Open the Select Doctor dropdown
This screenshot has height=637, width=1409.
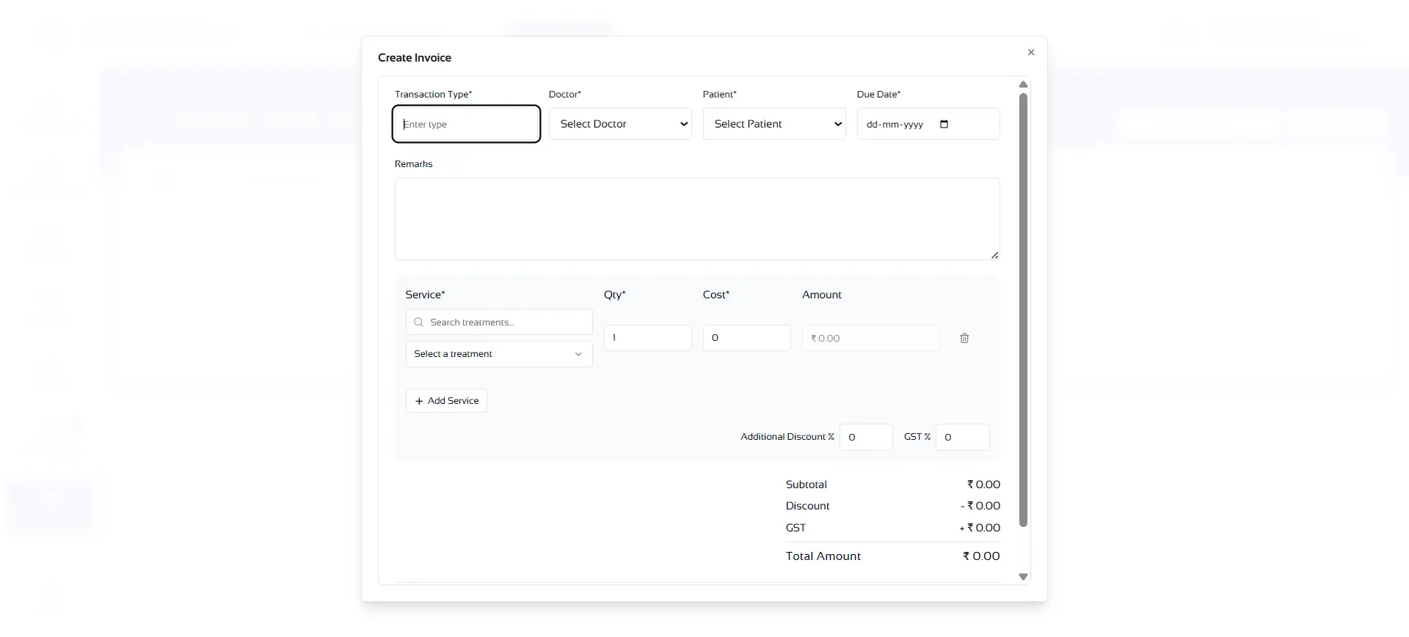(x=620, y=124)
